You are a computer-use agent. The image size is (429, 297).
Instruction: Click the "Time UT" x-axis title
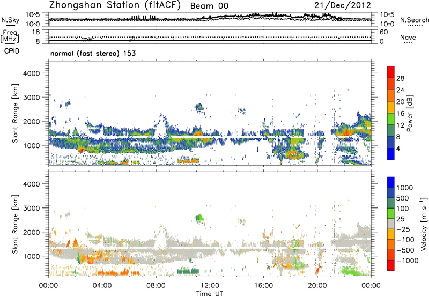click(210, 293)
